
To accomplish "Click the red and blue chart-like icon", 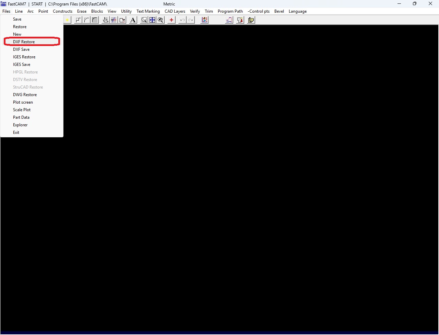I will (204, 20).
